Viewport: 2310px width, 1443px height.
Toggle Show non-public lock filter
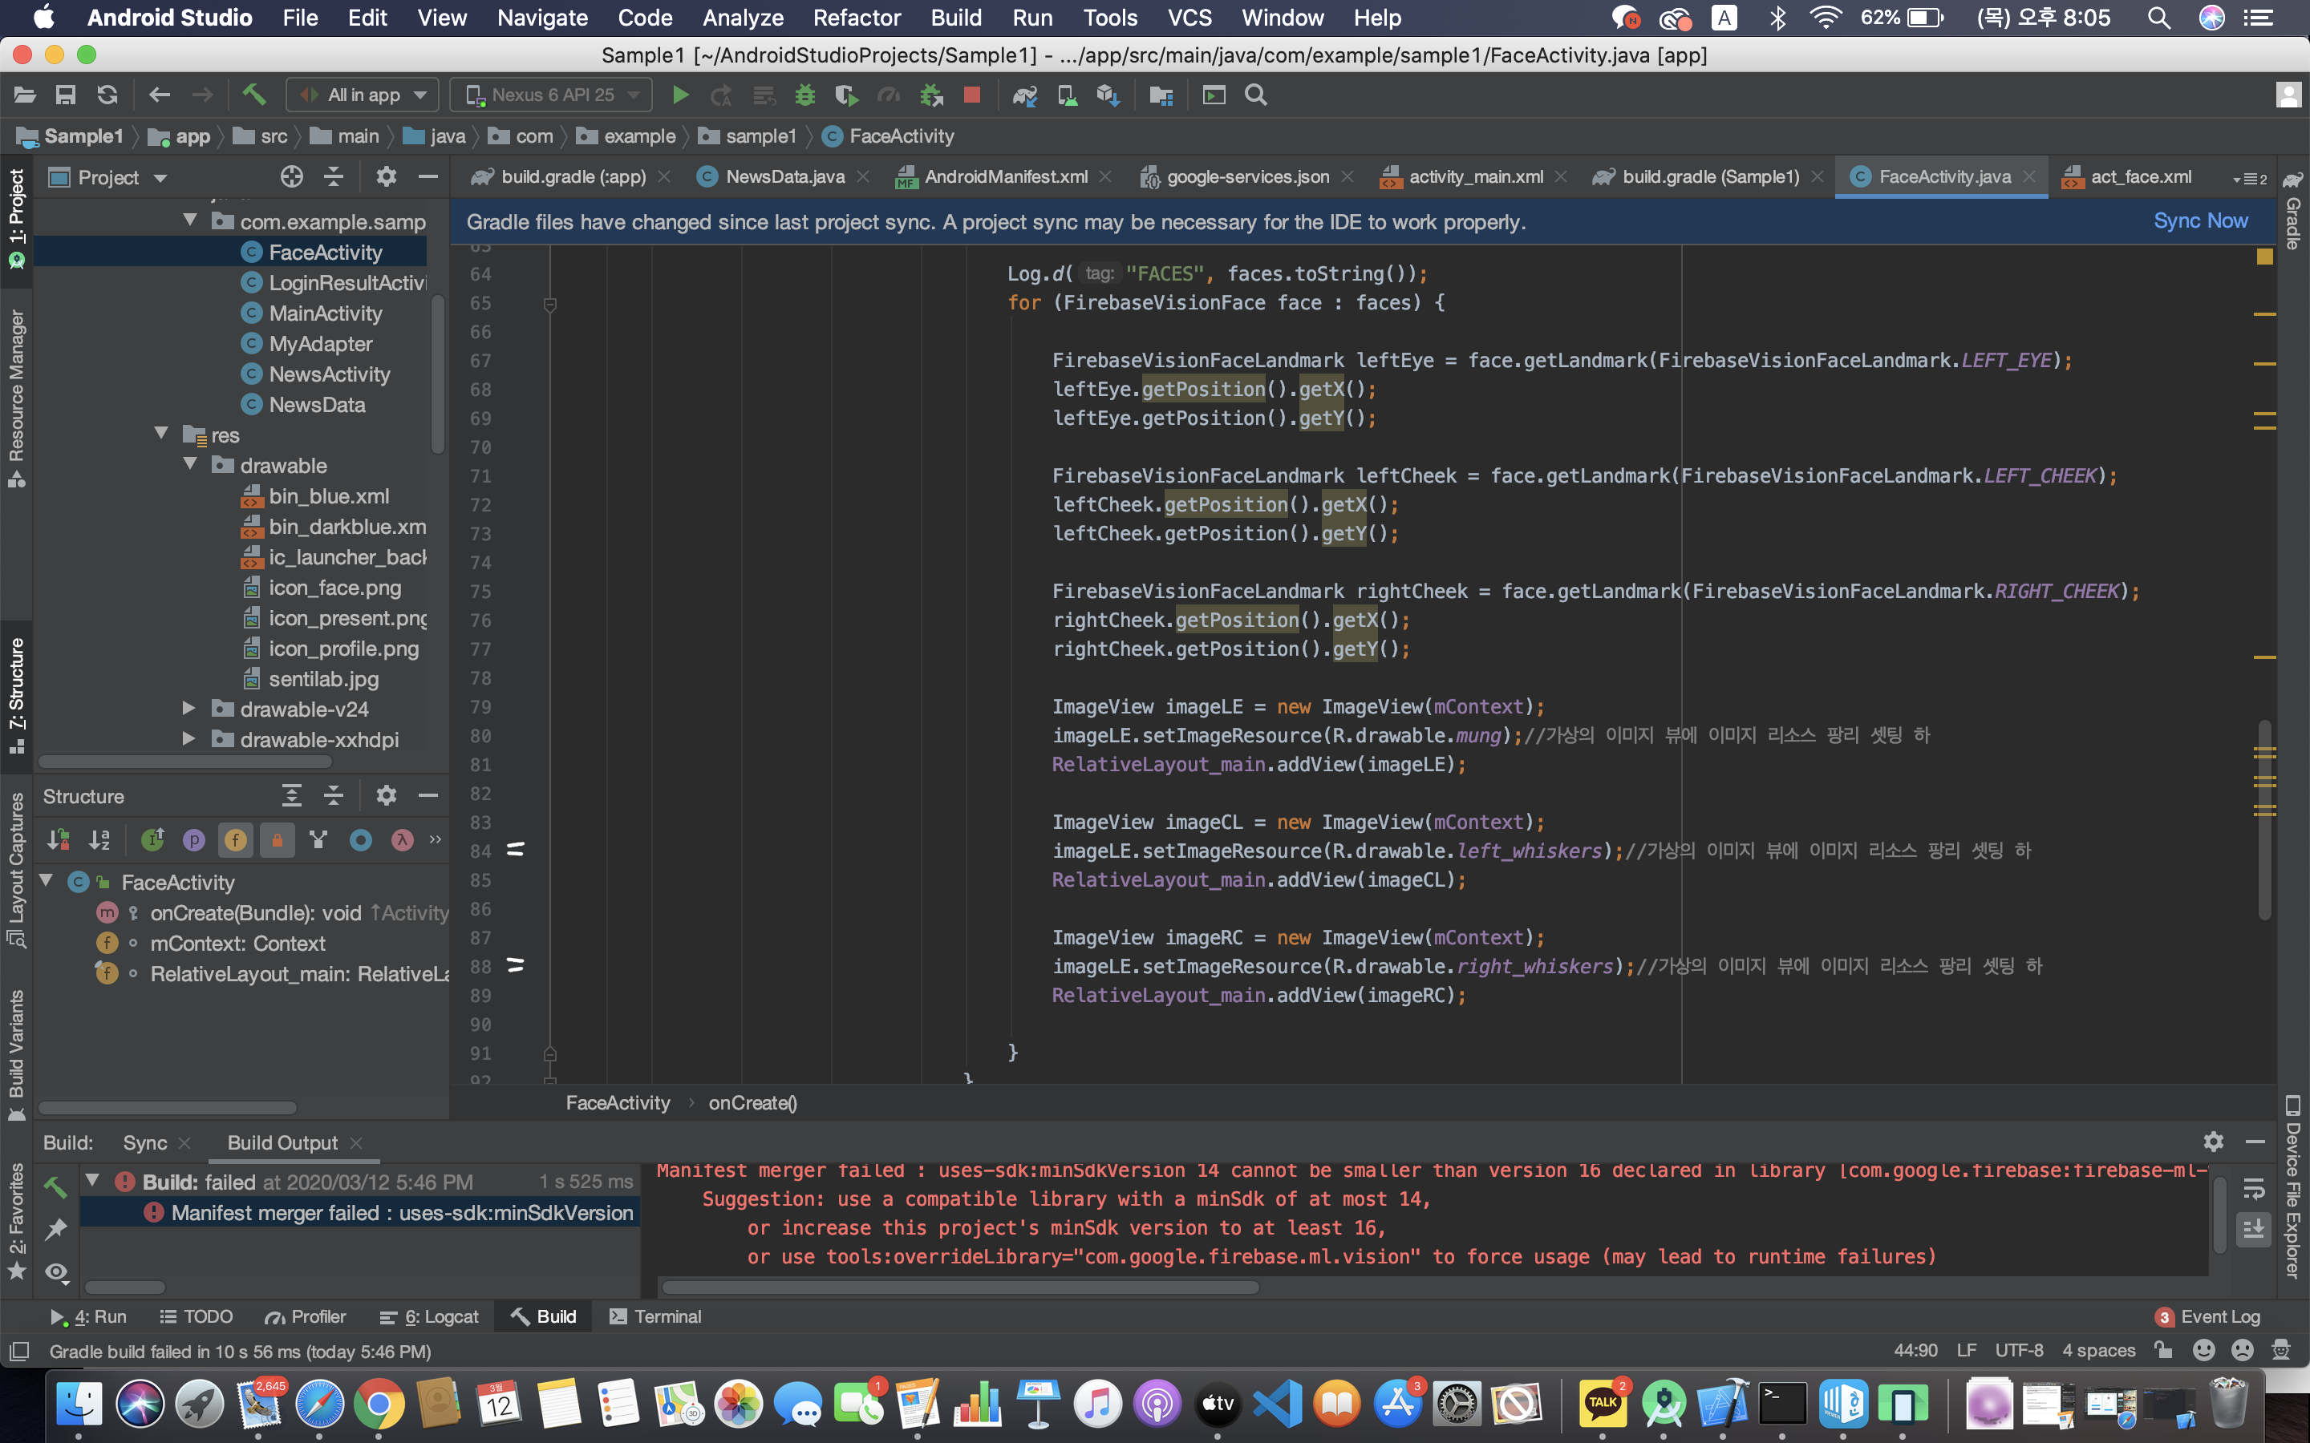click(x=277, y=840)
